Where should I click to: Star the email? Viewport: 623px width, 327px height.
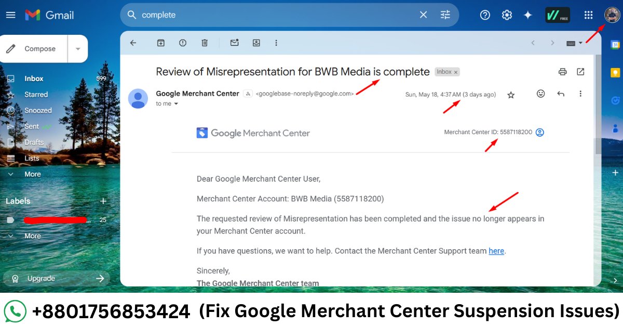click(x=511, y=94)
